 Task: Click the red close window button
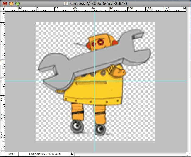pos(5,4)
